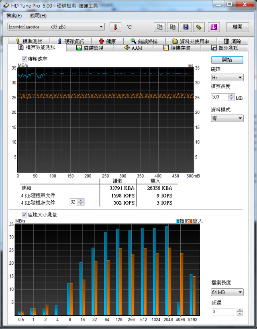The image size is (257, 329).
Task: Click the 離開 exit button
Action: (238, 27)
